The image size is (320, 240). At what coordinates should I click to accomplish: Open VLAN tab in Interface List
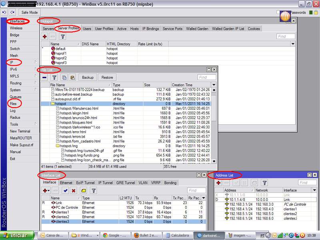pyautogui.click(x=143, y=183)
